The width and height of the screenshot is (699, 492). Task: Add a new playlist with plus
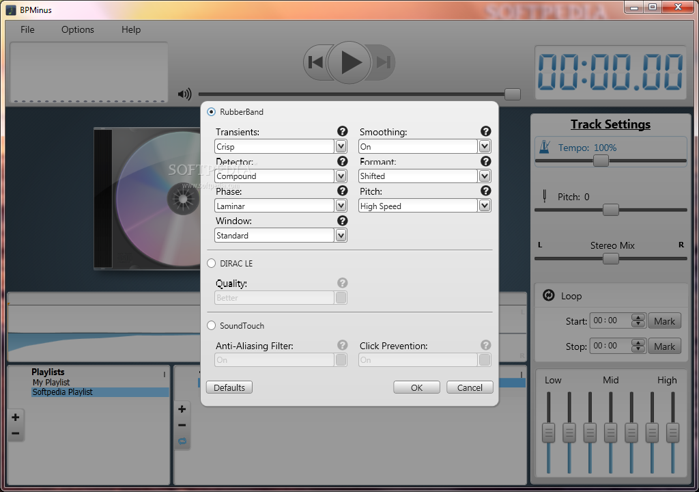[x=15, y=417]
